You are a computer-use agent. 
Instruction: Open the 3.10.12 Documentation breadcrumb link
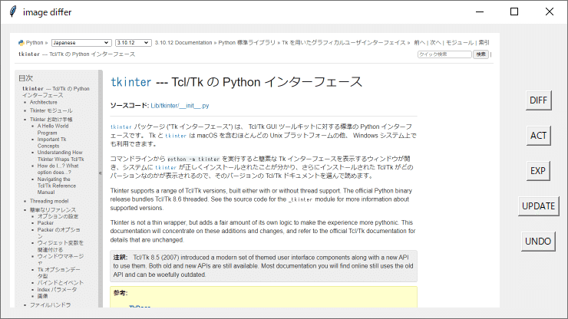[x=183, y=43]
